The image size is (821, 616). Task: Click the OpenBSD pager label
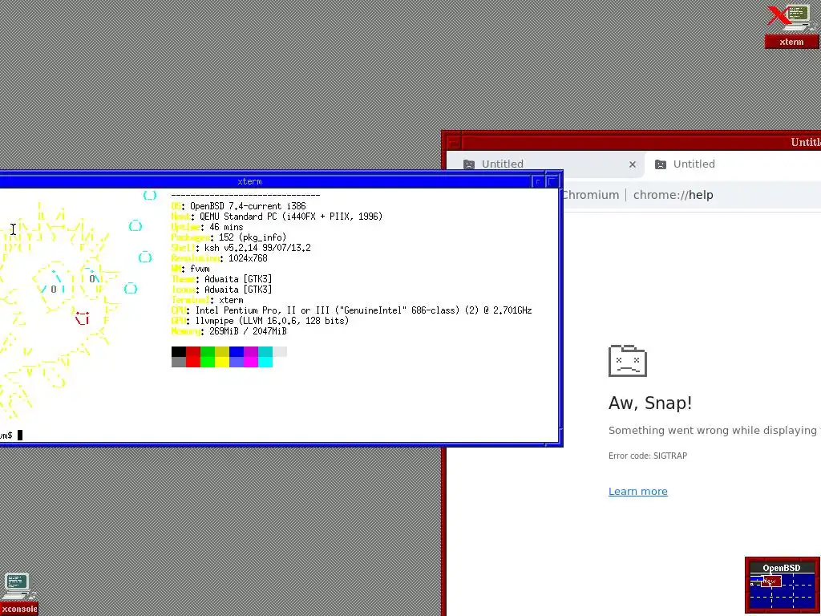[781, 568]
